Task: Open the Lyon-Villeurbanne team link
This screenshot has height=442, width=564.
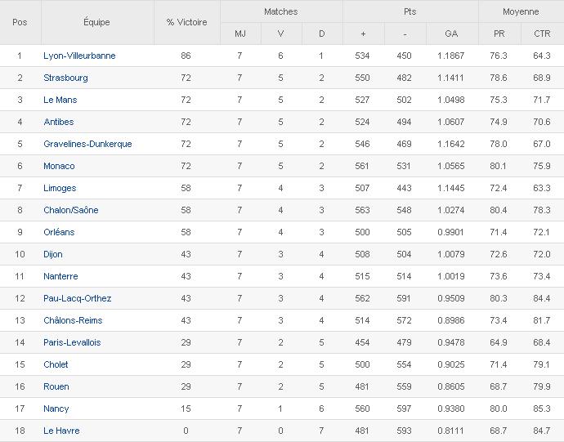Action: (79, 56)
